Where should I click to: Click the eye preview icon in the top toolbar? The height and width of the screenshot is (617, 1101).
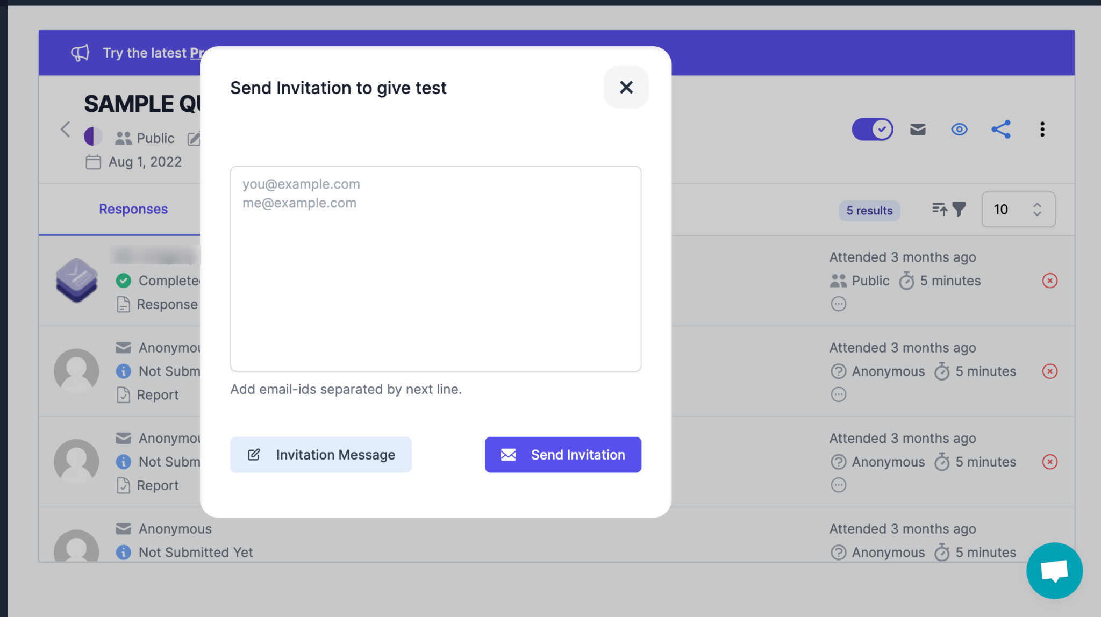959,129
